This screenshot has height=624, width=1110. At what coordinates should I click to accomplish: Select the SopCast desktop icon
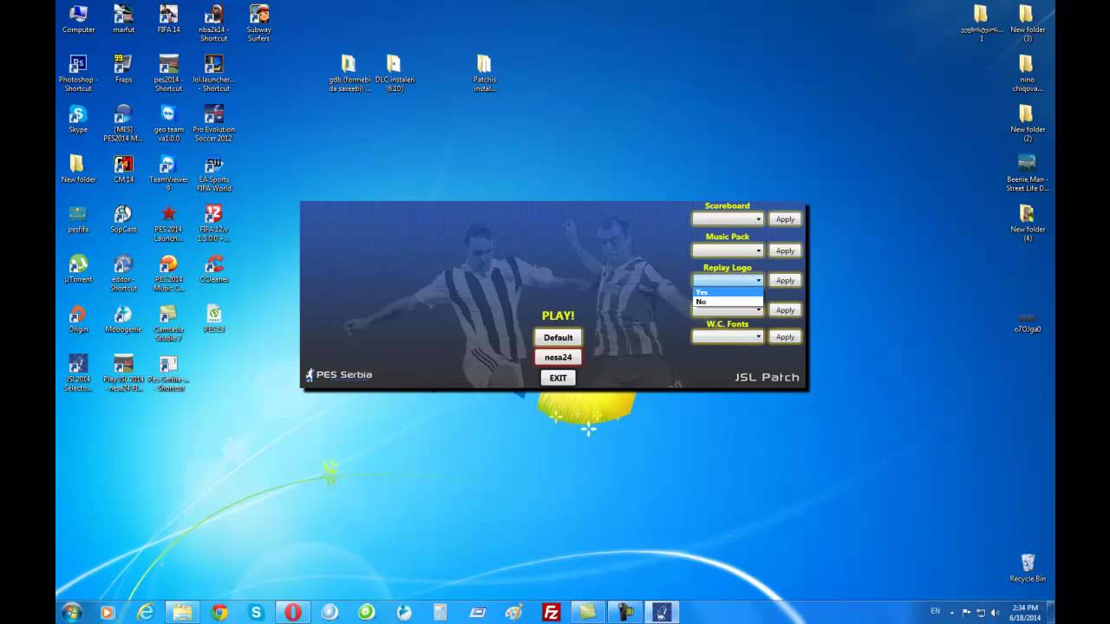tap(123, 219)
